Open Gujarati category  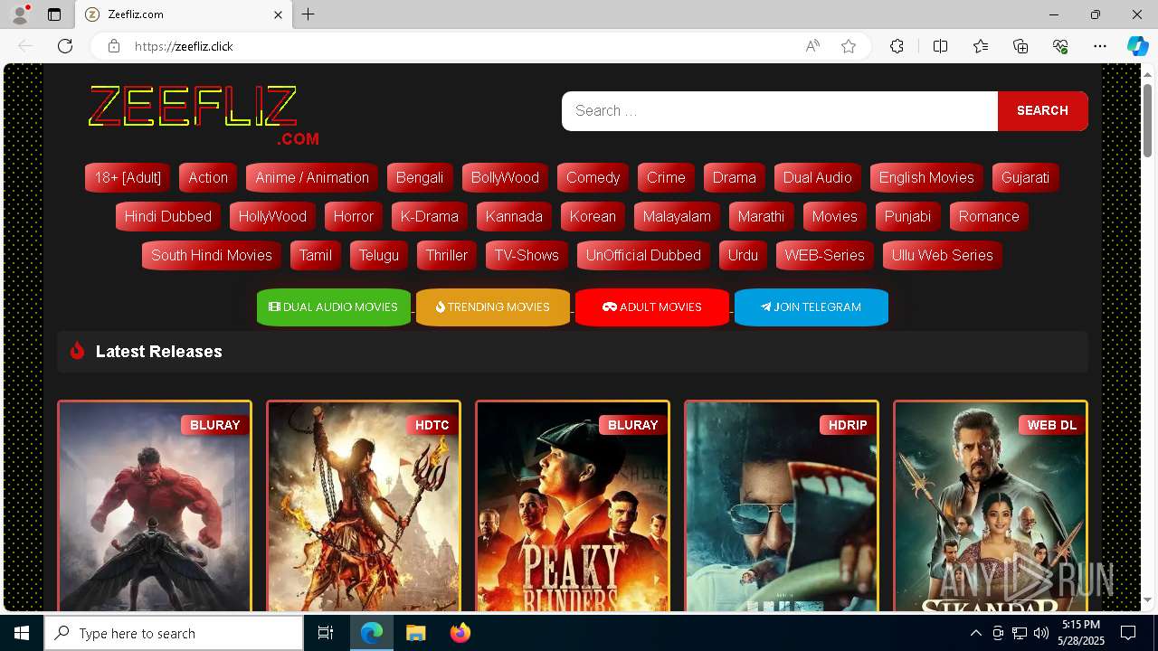coord(1025,177)
